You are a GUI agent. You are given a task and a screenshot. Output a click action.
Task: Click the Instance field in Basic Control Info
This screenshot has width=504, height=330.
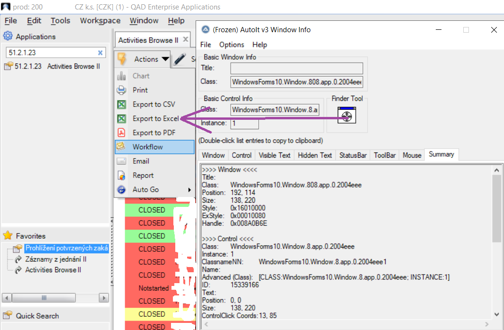click(244, 124)
